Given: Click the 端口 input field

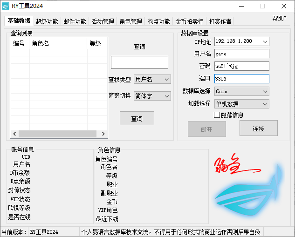Looking at the screenshot, I should pos(241,79).
